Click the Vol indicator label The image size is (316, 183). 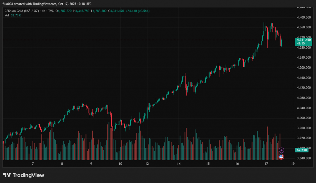(x=6, y=15)
